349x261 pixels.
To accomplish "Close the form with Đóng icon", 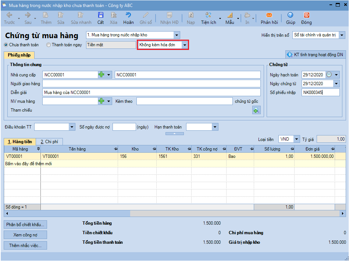I will click(x=306, y=15).
